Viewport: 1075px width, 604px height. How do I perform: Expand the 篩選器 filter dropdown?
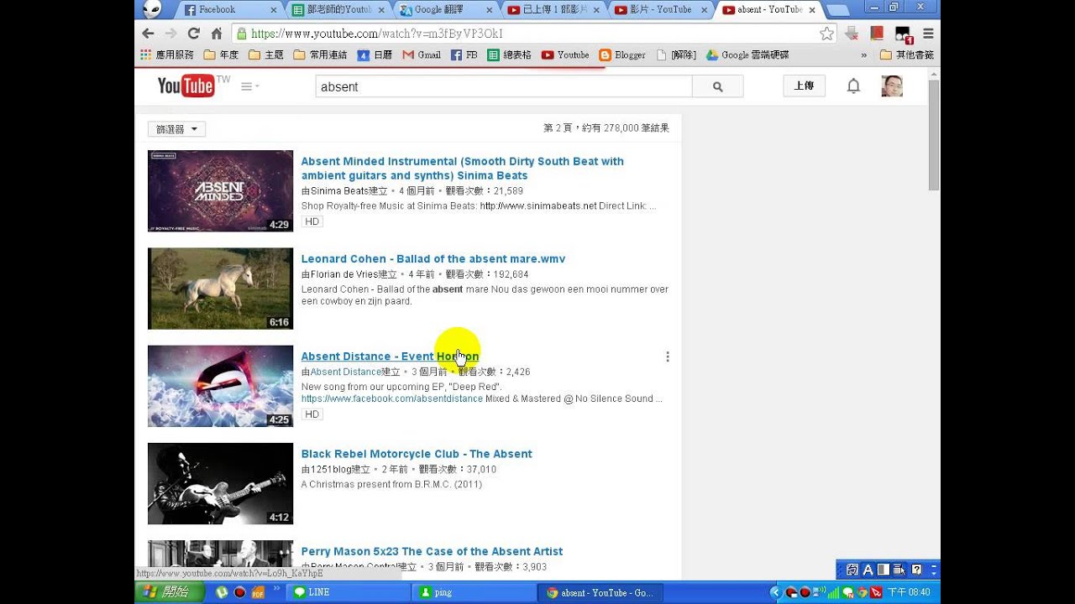coord(176,129)
